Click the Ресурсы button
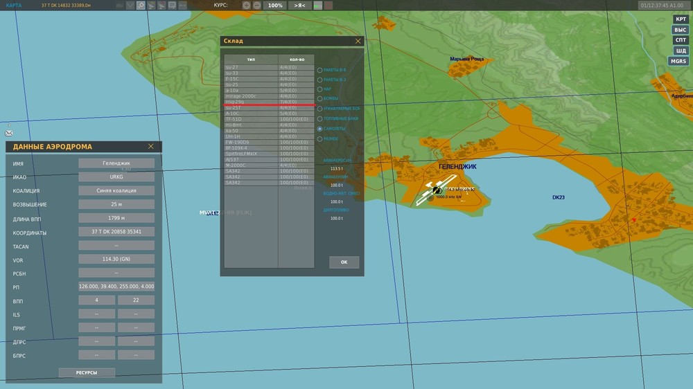This screenshot has height=389, width=693. 87,372
